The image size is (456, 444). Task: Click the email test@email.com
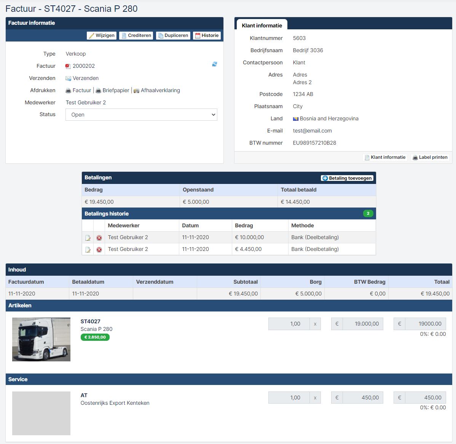pyautogui.click(x=313, y=131)
